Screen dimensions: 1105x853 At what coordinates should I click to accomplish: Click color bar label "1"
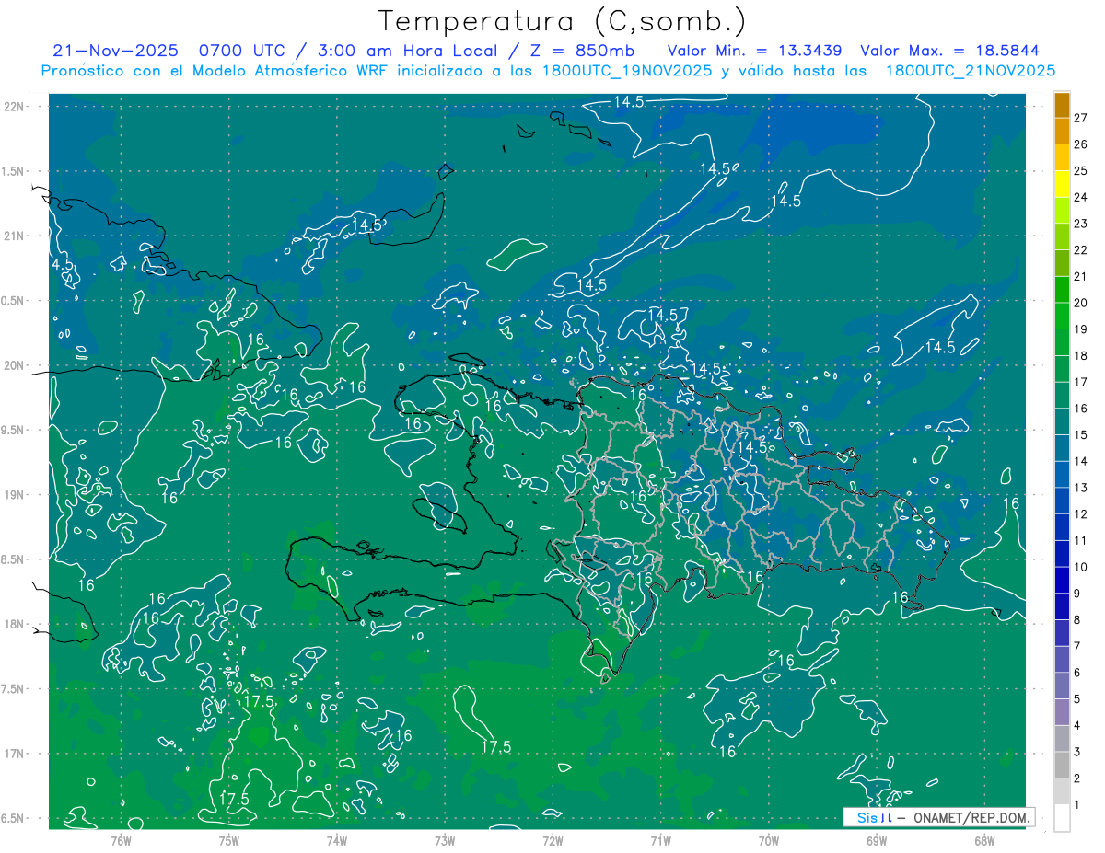pos(1077,805)
